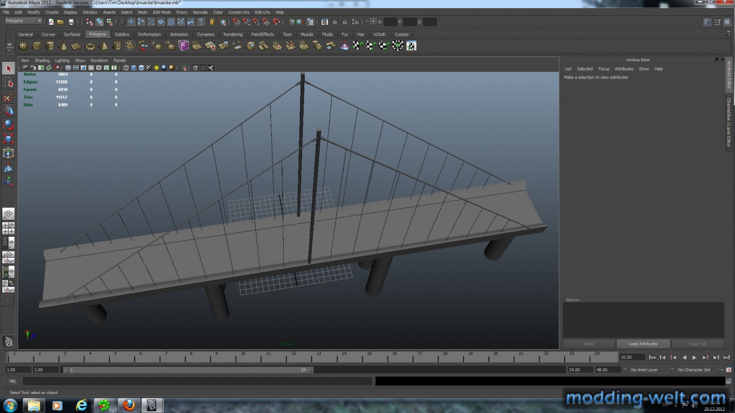The height and width of the screenshot is (413, 735).
Task: Activate the Lasso Select tool
Action: [x=8, y=82]
